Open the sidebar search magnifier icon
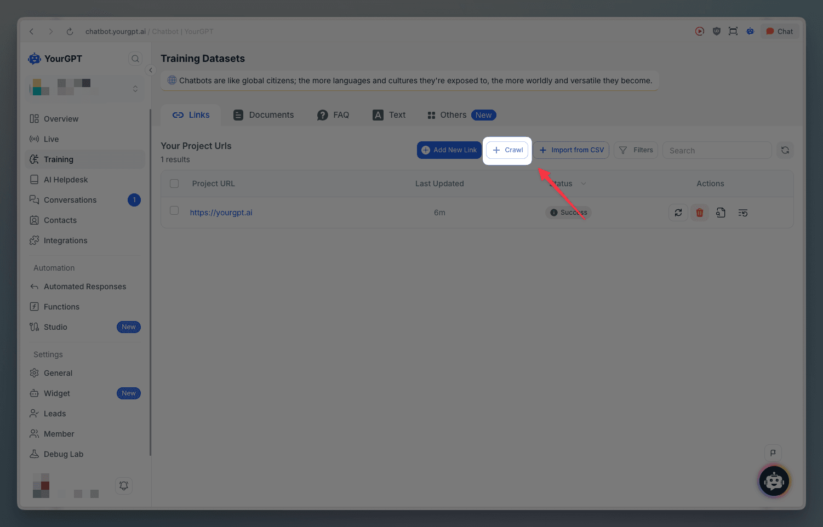Image resolution: width=823 pixels, height=527 pixels. (135, 59)
